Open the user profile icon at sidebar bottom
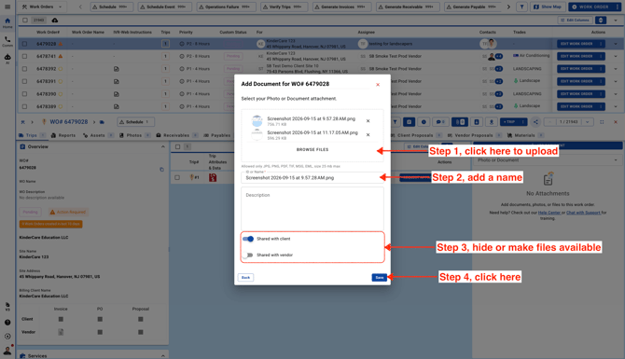The height and width of the screenshot is (359, 625). click(x=7, y=351)
